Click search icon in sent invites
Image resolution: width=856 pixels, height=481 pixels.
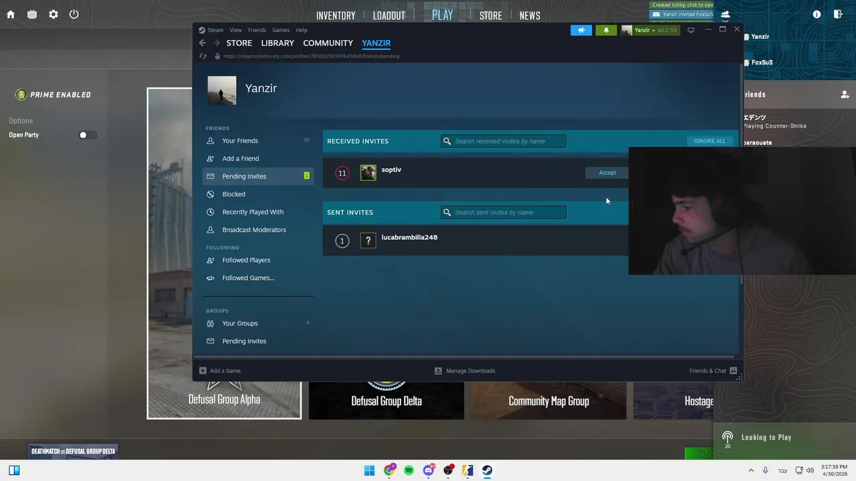click(x=447, y=212)
